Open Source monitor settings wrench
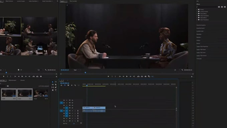Screen dimensions: 227x128 [46, 70]
